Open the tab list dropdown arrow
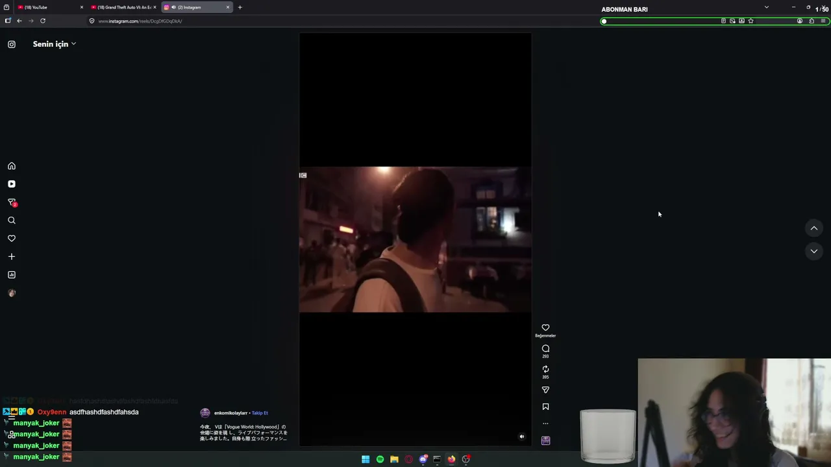The image size is (831, 467). [x=766, y=7]
